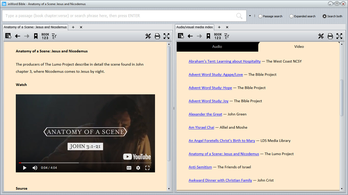Open the Advent Word Study: Hope link
Screen dimensions: 348x195
pos(210,87)
